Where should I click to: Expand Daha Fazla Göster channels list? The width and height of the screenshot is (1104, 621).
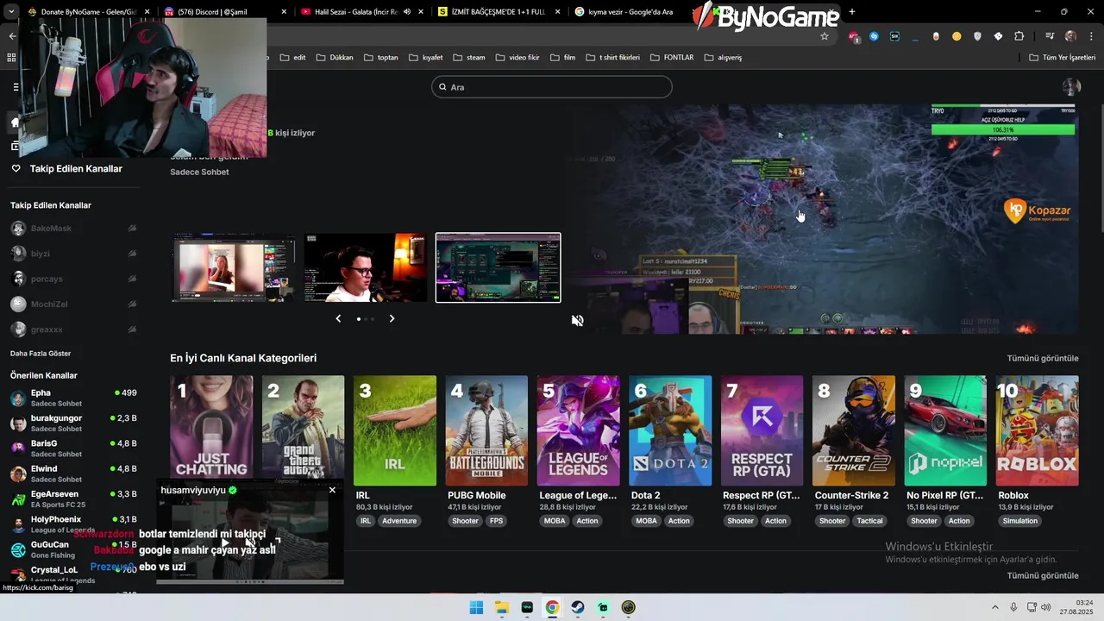[41, 354]
